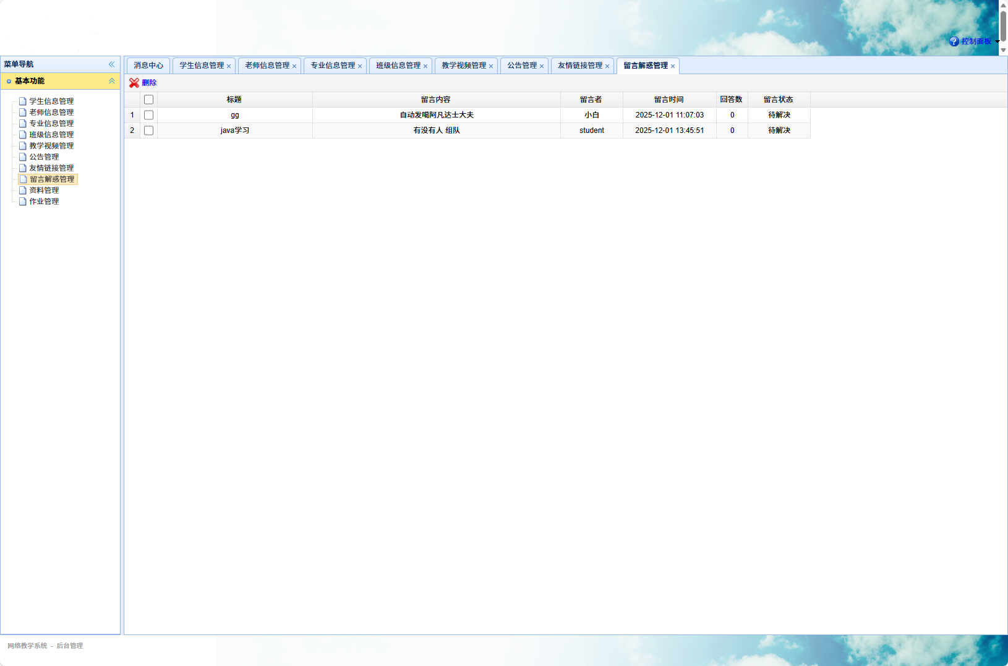Image resolution: width=1008 pixels, height=666 pixels.
Task: Click the document icon beside 教学视频管理
Action: click(x=23, y=146)
